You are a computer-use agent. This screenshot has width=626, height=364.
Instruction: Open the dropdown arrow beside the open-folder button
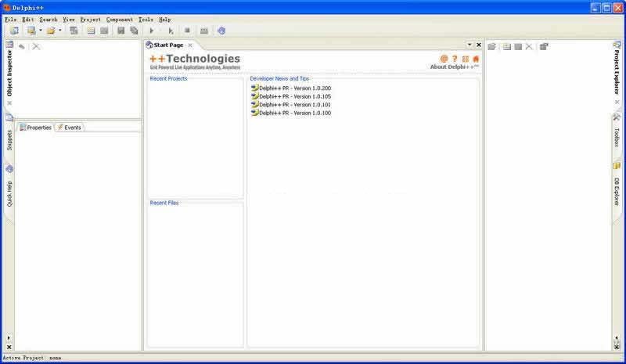coord(60,31)
